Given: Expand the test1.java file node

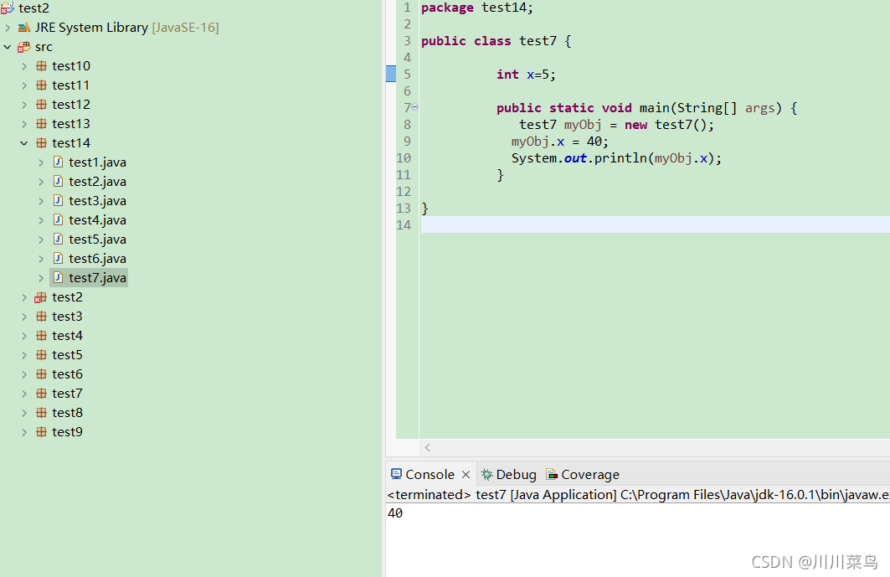Looking at the screenshot, I should click(41, 162).
